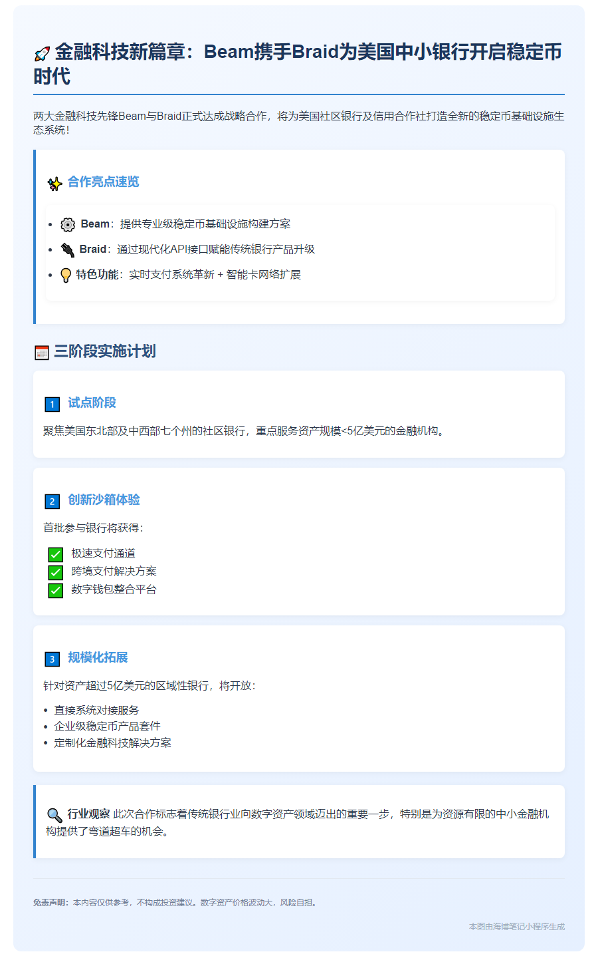598x972 pixels.
Task: Select the 三阶段实施计划 heading
Action: [105, 351]
